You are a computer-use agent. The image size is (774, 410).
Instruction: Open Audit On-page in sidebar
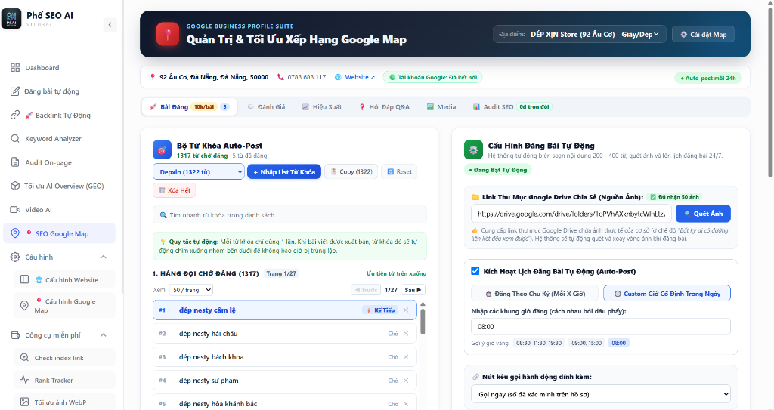pyautogui.click(x=59, y=162)
